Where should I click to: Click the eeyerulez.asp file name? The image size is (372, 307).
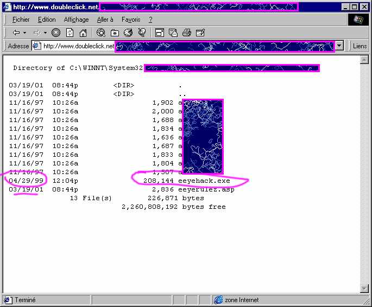pyautogui.click(x=206, y=189)
